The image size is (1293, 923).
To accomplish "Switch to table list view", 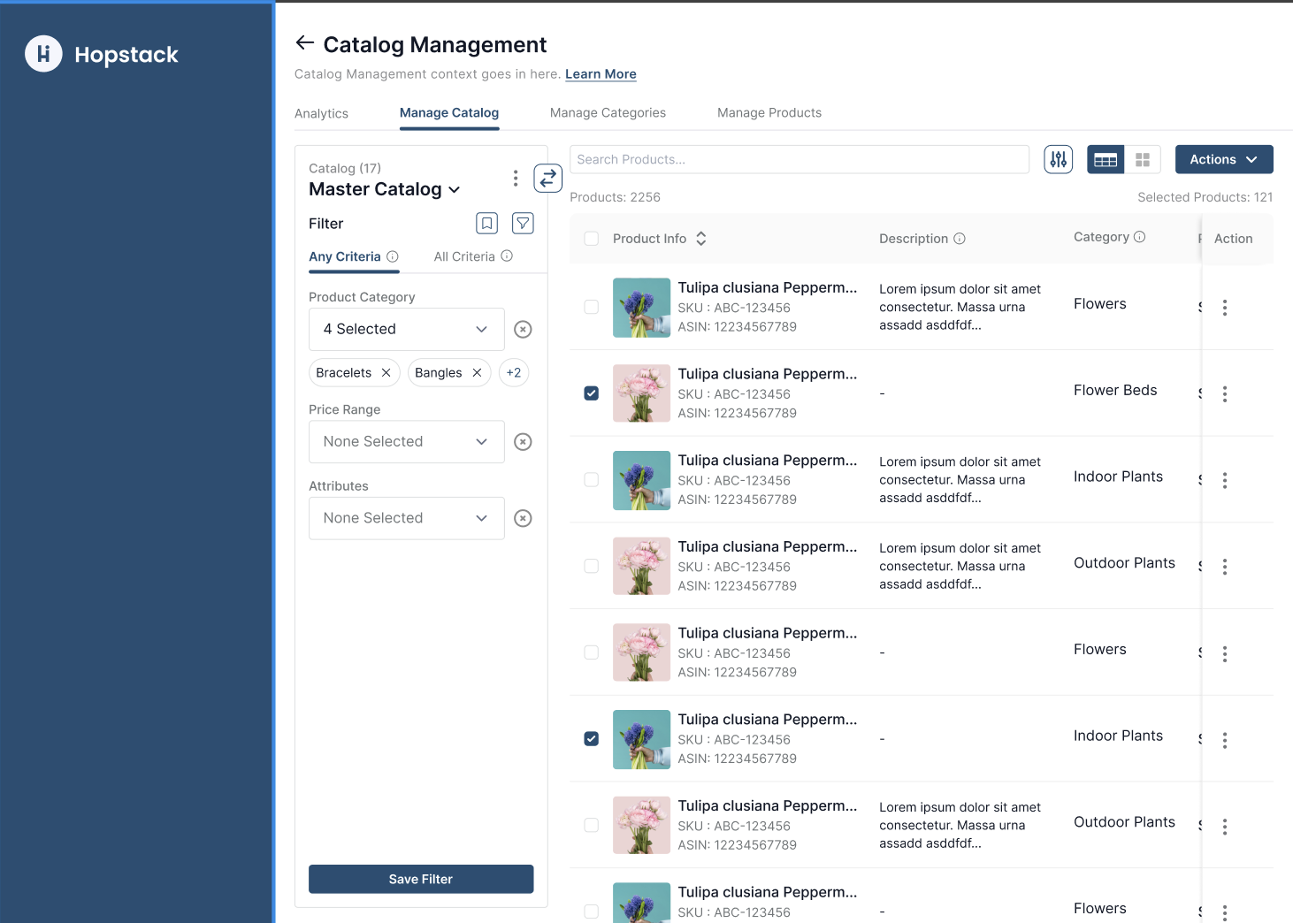I will pyautogui.click(x=1106, y=160).
